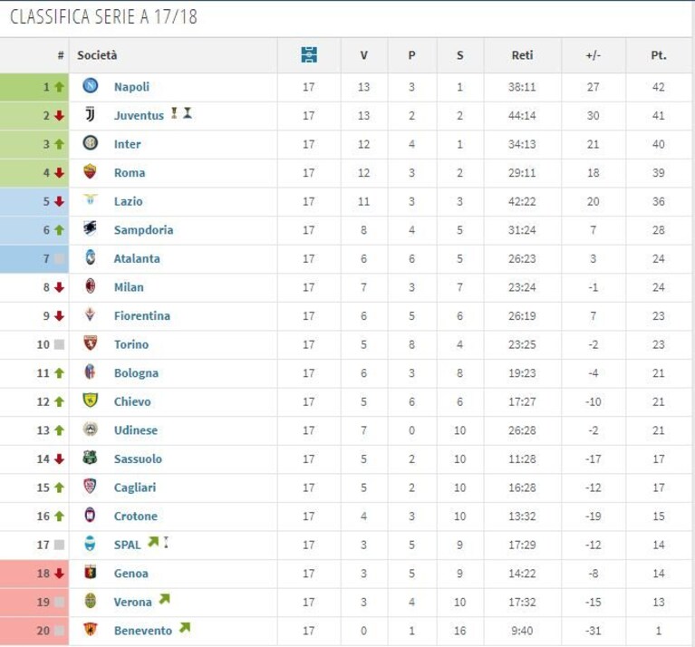Screen dimensions: 695x647
Task: Click the Napoli club crest icon
Action: [91, 85]
